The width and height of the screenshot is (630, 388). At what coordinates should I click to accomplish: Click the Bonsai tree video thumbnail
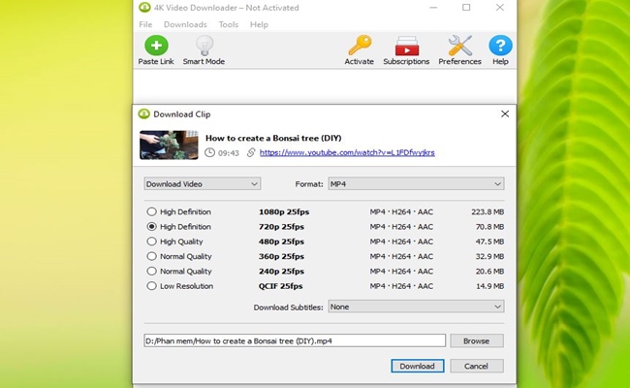coord(169,145)
